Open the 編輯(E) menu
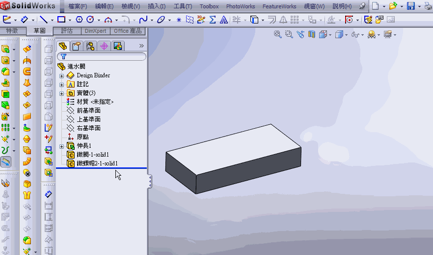 click(104, 6)
